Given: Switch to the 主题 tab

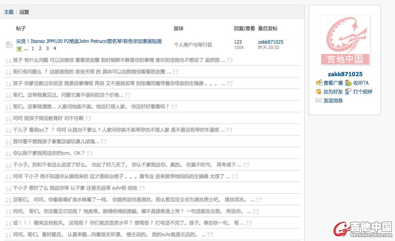Looking at the screenshot, I should pyautogui.click(x=9, y=12).
